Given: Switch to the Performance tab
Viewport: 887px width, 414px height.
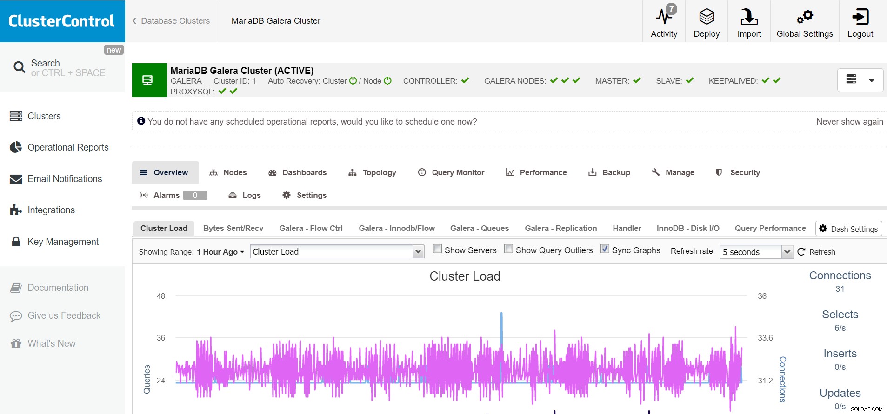Looking at the screenshot, I should click(536, 172).
